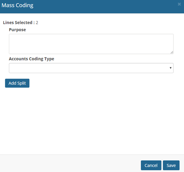Close the Mass Coding dialog
The width and height of the screenshot is (184, 172).
coord(179,4)
